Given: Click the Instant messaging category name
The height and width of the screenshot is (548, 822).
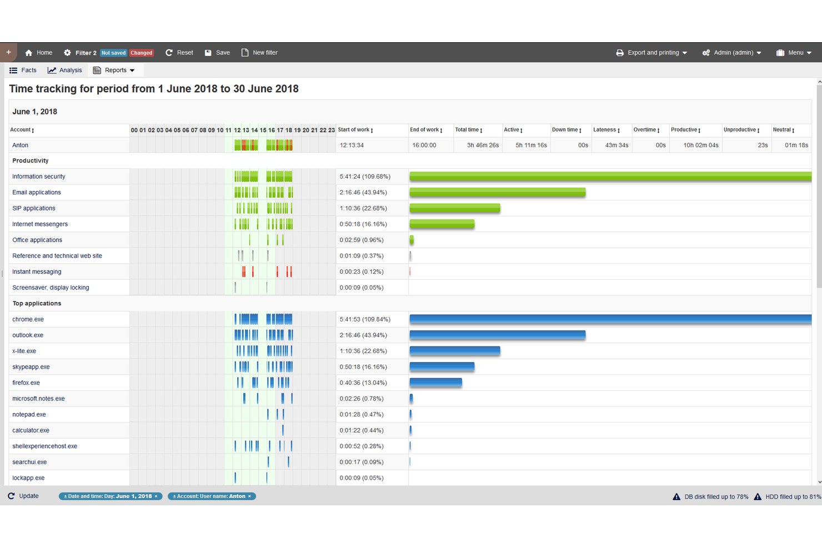Looking at the screenshot, I should [x=37, y=272].
